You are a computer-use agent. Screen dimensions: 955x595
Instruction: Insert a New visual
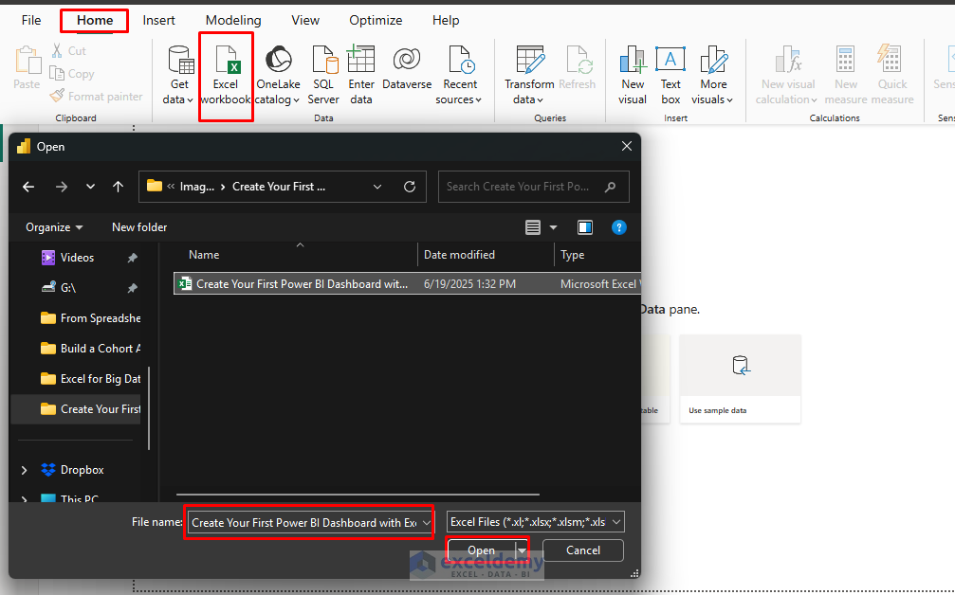[x=633, y=76]
